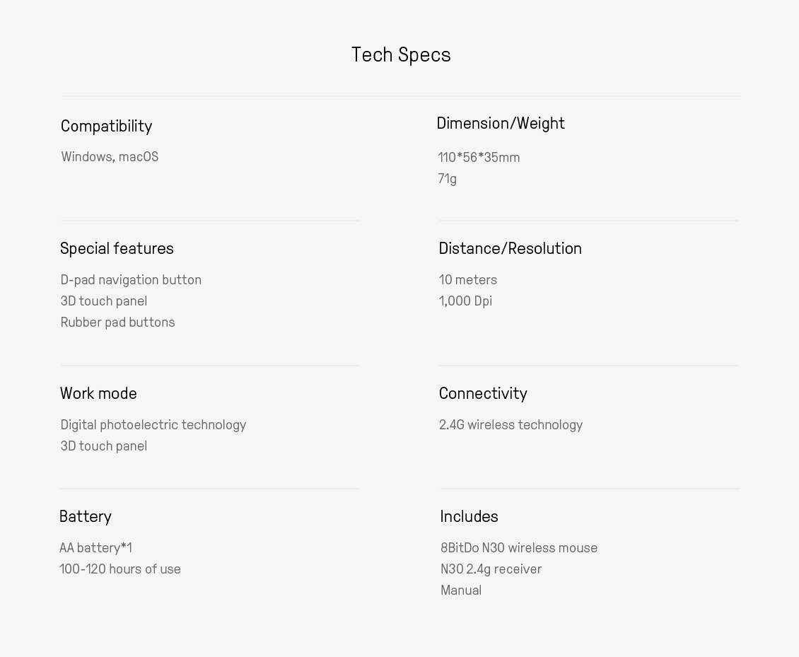Image resolution: width=799 pixels, height=657 pixels.
Task: Click "8BitDo N30 wireless mouse" under Includes
Action: pos(518,548)
